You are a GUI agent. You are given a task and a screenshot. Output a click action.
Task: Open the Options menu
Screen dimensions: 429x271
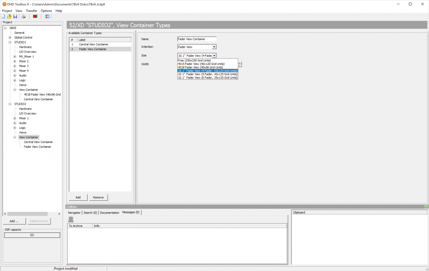pyautogui.click(x=46, y=11)
